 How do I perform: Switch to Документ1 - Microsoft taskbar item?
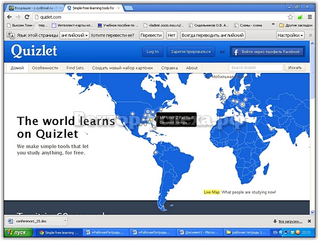200,233
